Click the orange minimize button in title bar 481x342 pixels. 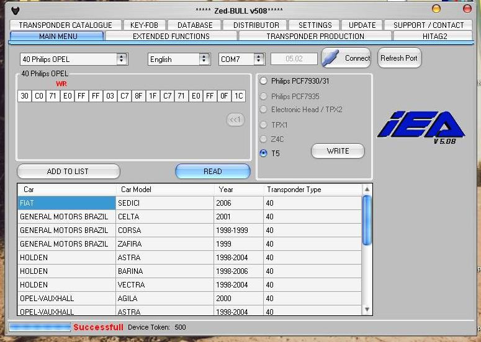[x=436, y=9]
